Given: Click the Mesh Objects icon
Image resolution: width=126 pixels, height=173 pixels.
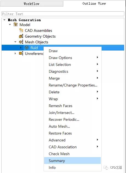Looking at the screenshot, I should [21, 42].
